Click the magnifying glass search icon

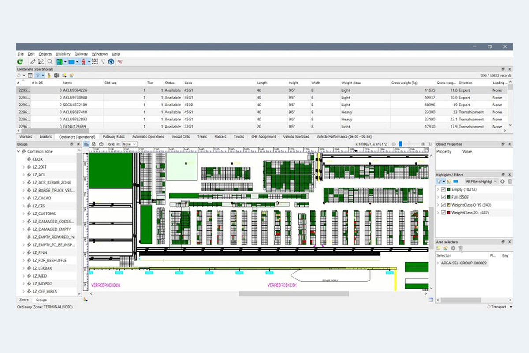[50, 62]
